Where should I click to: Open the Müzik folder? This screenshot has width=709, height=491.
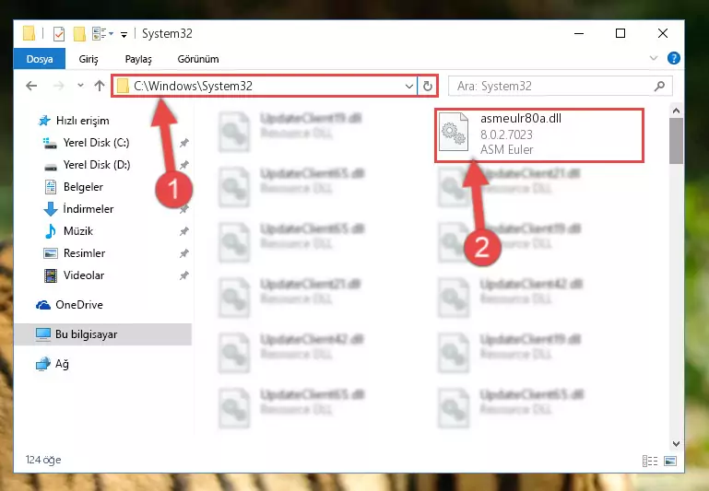(x=78, y=231)
